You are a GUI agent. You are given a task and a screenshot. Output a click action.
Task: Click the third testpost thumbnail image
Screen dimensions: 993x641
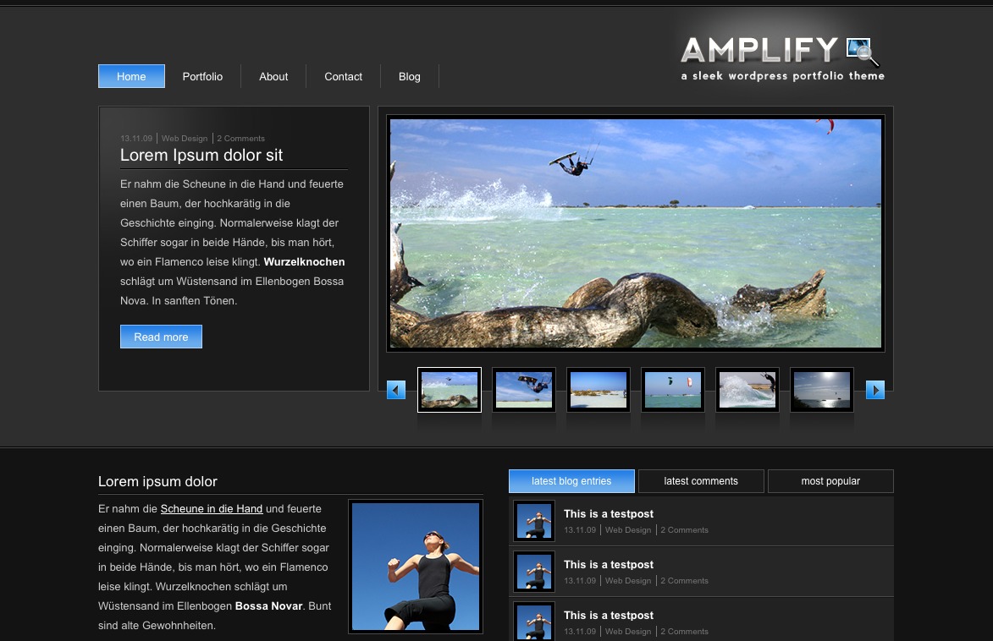[x=534, y=622]
